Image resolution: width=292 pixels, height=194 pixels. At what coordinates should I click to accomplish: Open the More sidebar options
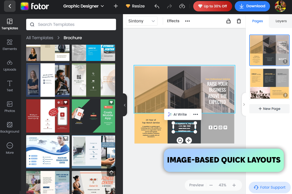[10, 148]
